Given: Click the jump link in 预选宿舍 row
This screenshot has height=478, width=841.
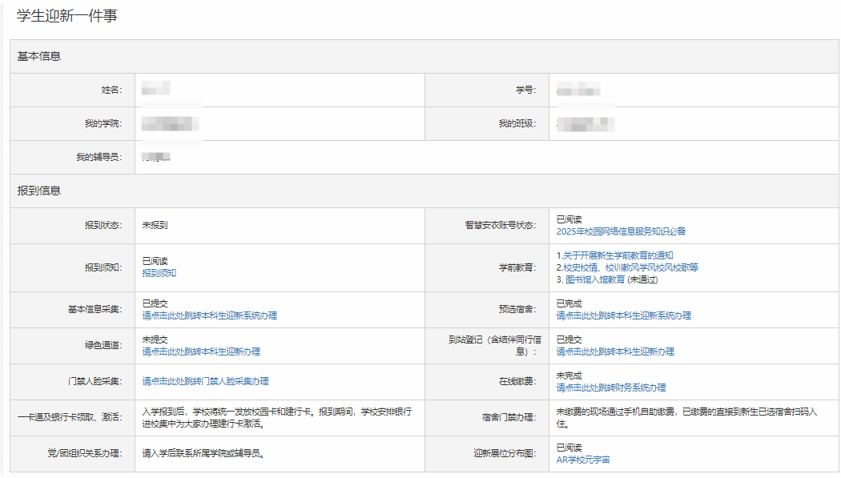Looking at the screenshot, I should coord(623,316).
